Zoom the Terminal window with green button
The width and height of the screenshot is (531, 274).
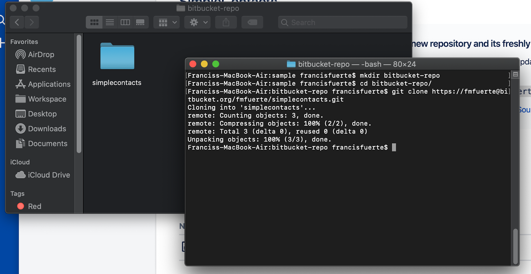tap(216, 64)
